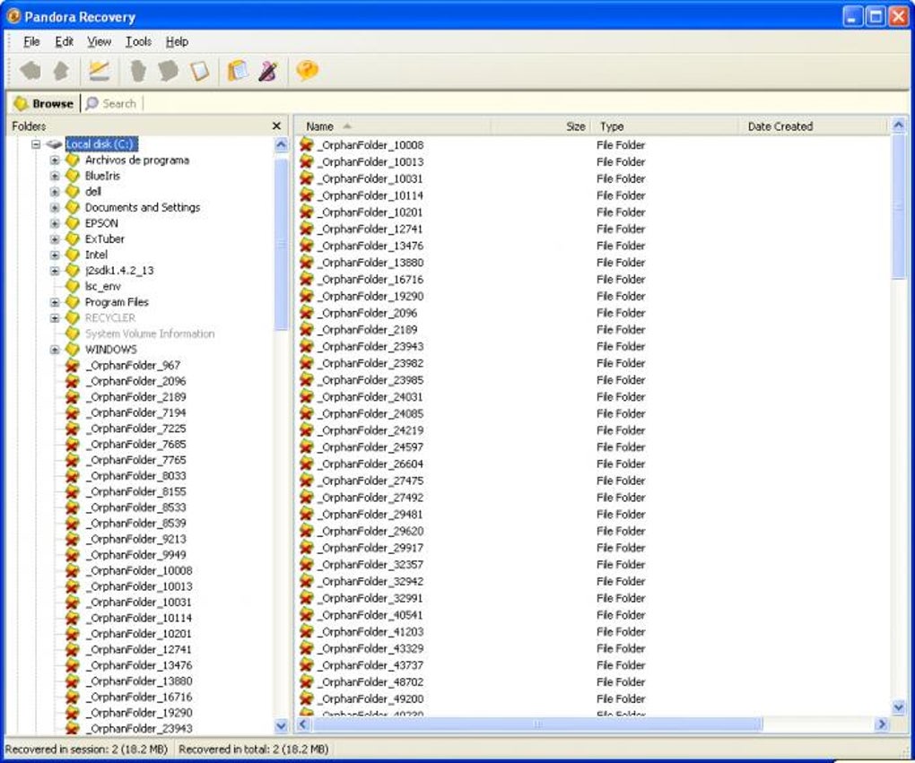Click deleted icon of _OrphanFolder_24031 in list
Viewport: 915px width, 763px height.
pos(307,396)
